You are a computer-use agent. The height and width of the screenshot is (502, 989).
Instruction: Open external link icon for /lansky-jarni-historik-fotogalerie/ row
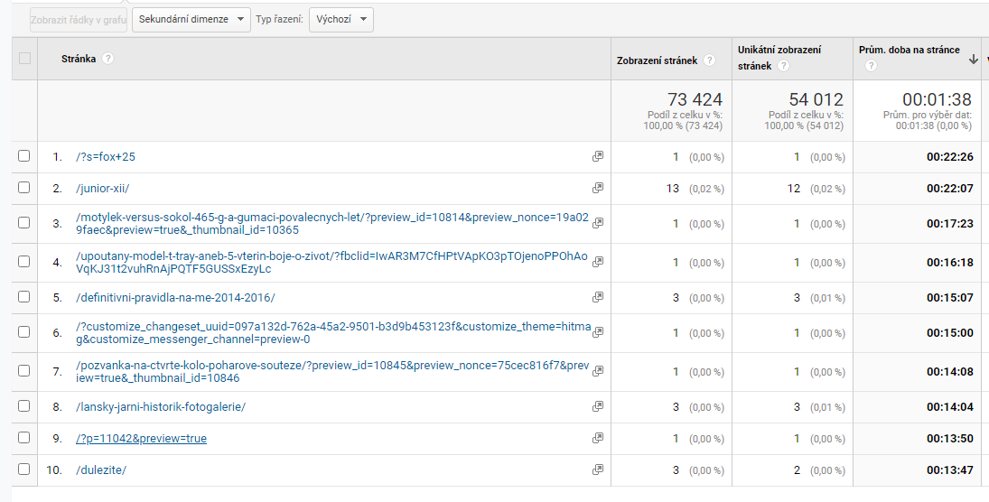pos(597,407)
